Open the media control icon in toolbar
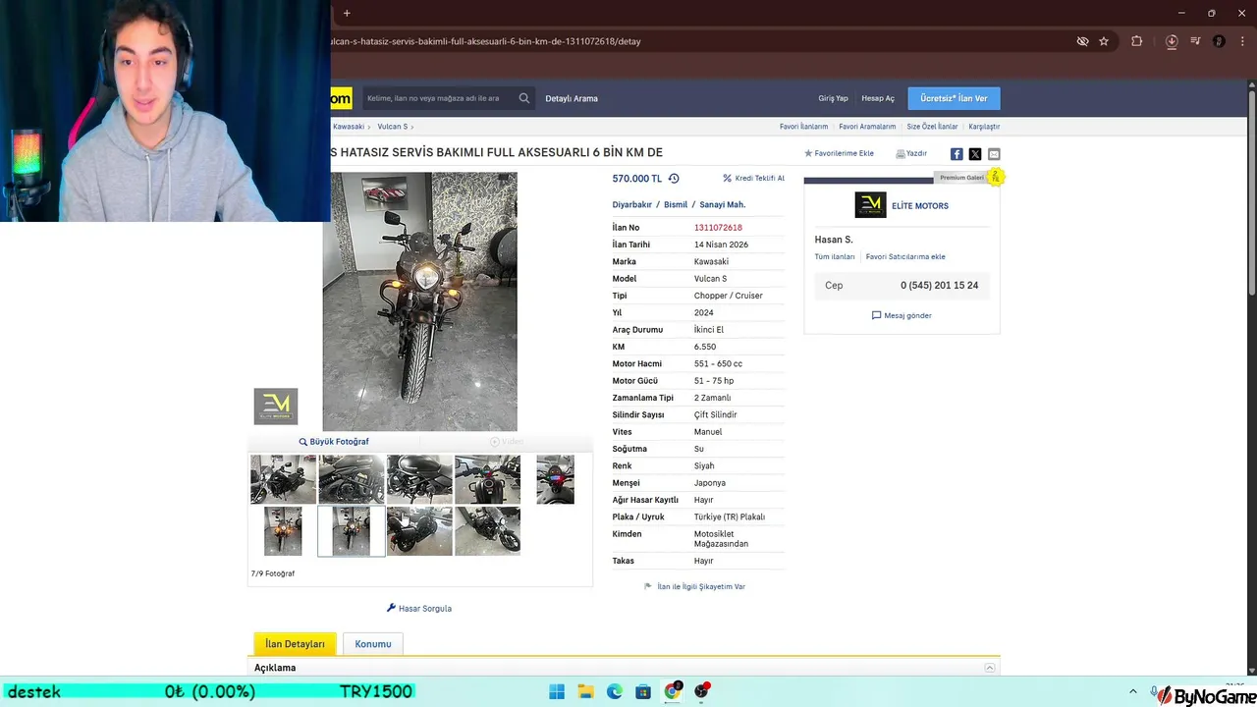This screenshot has height=707, width=1257. pyautogui.click(x=1195, y=41)
